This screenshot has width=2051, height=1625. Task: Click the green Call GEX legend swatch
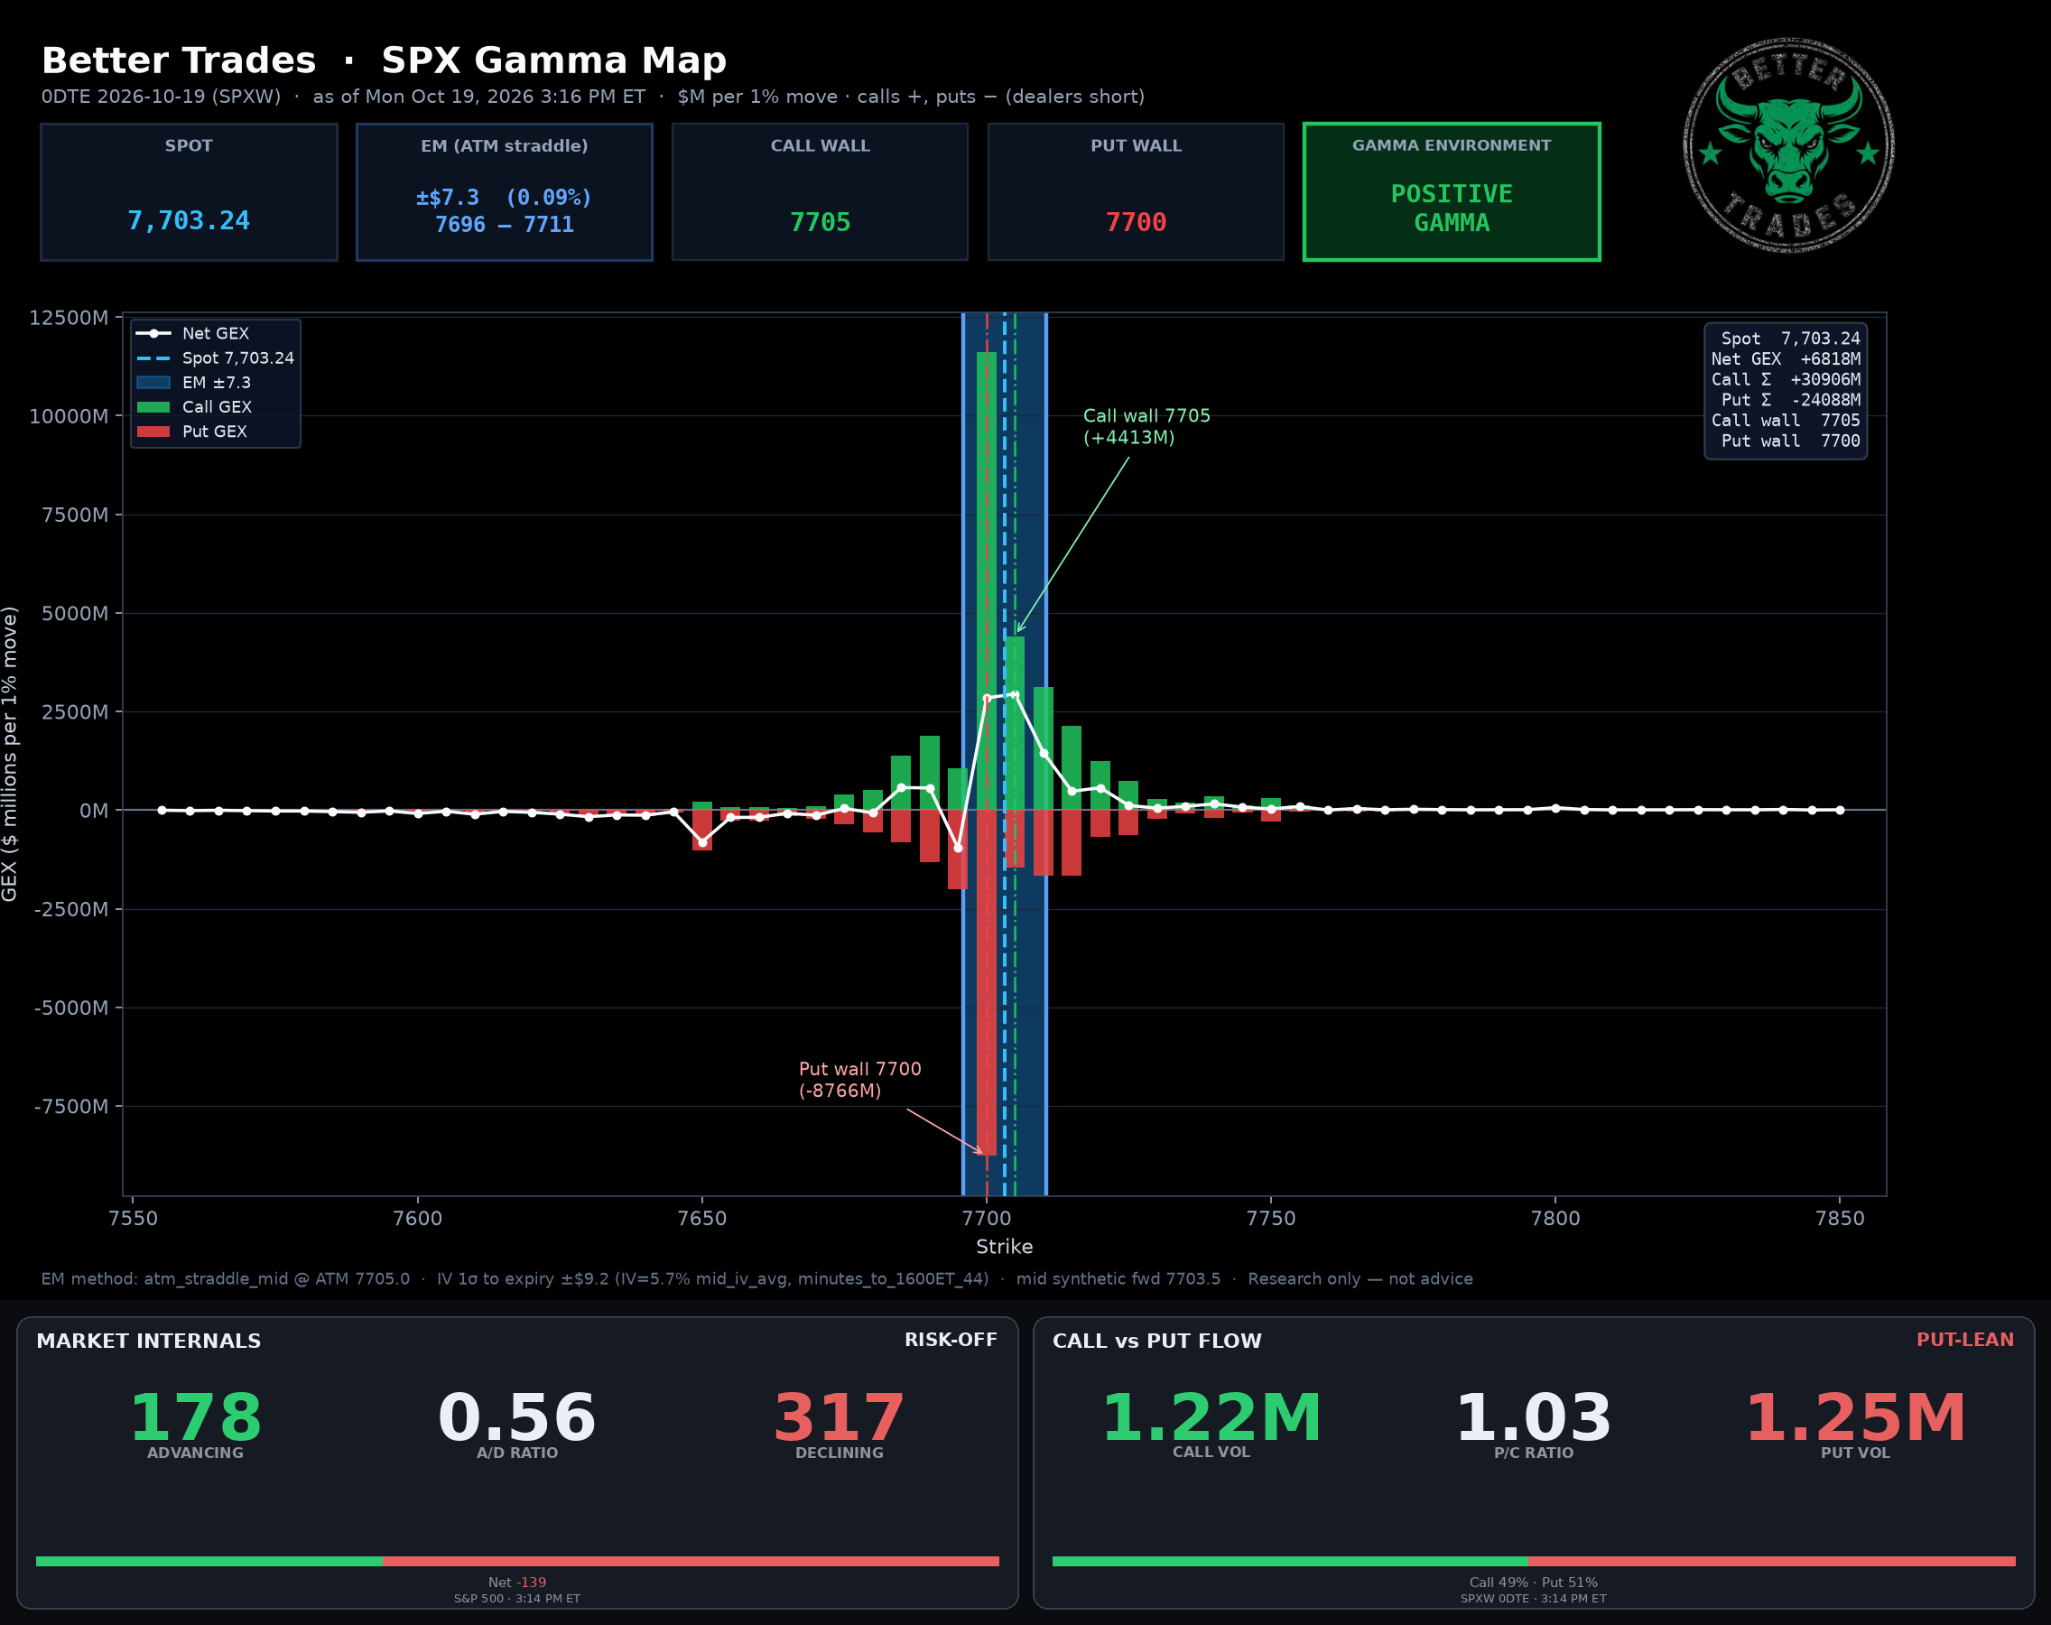point(153,407)
